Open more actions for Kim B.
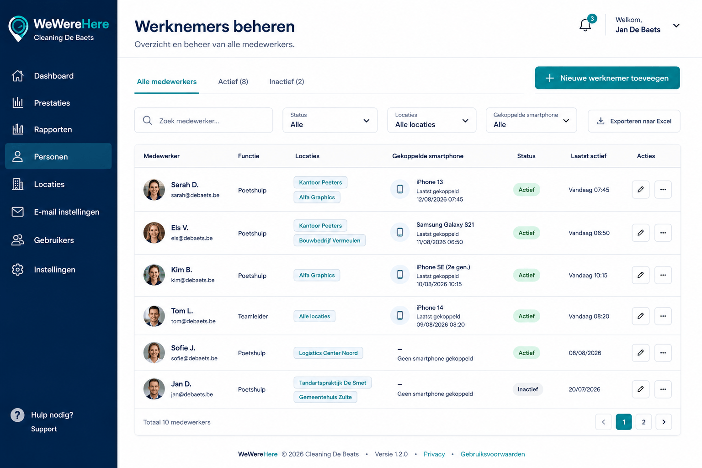Screen dimensions: 702x468 (x=663, y=275)
